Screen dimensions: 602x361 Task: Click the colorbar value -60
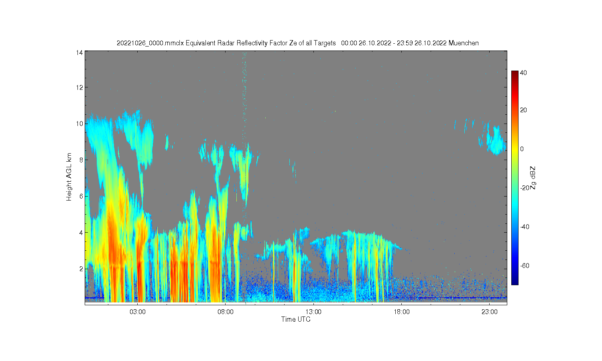click(x=525, y=266)
